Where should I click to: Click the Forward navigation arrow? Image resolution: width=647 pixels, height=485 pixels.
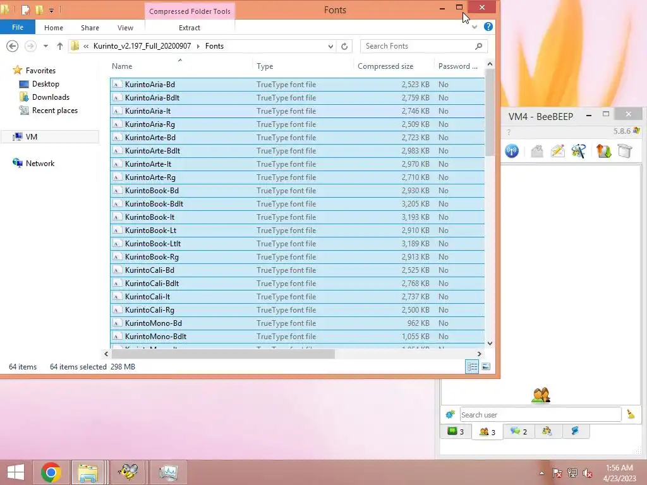point(30,46)
